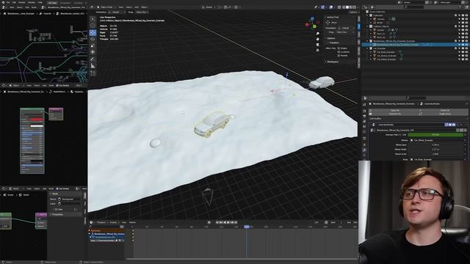The width and height of the screenshot is (470, 264).
Task: Jump to timeline start frame
Action: click(x=217, y=222)
